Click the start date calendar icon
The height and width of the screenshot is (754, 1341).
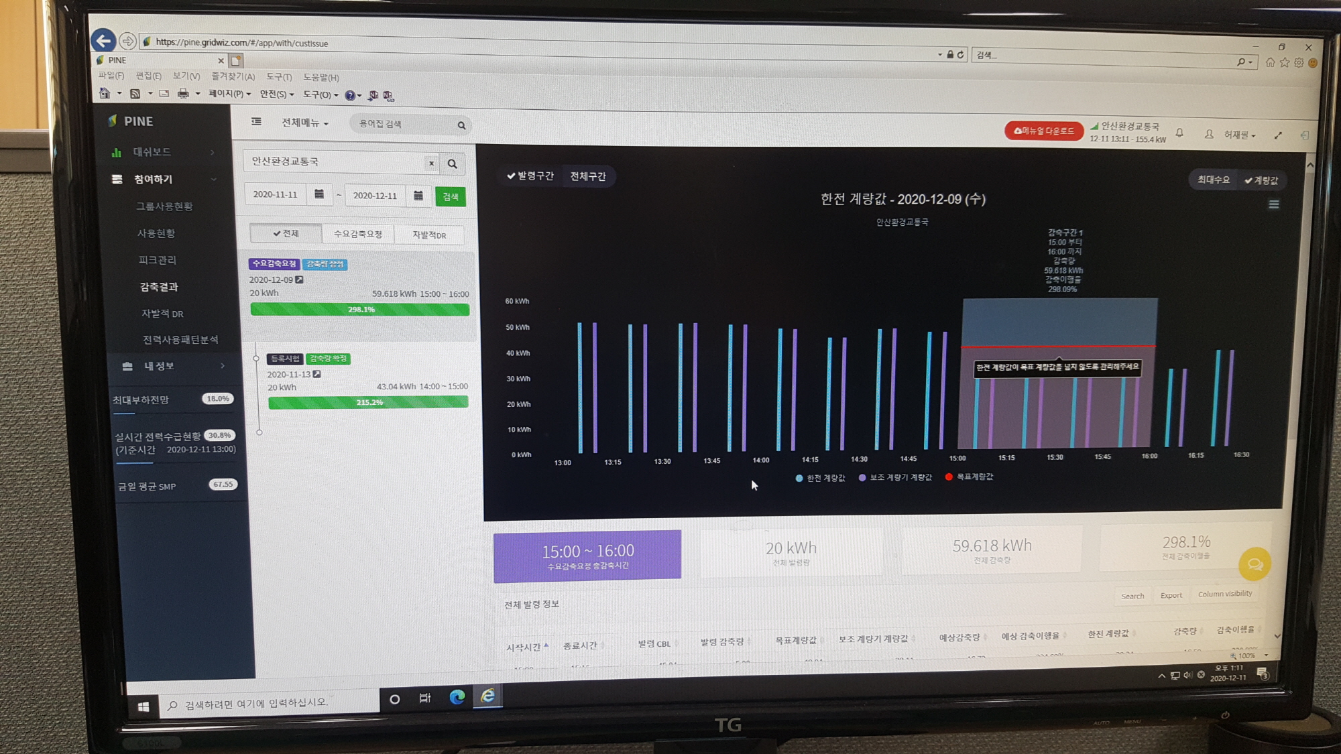pyautogui.click(x=319, y=194)
